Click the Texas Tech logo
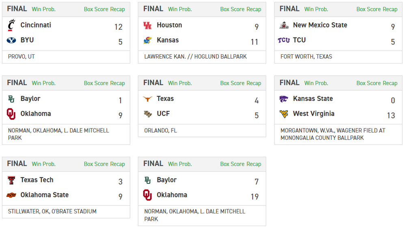 point(11,180)
